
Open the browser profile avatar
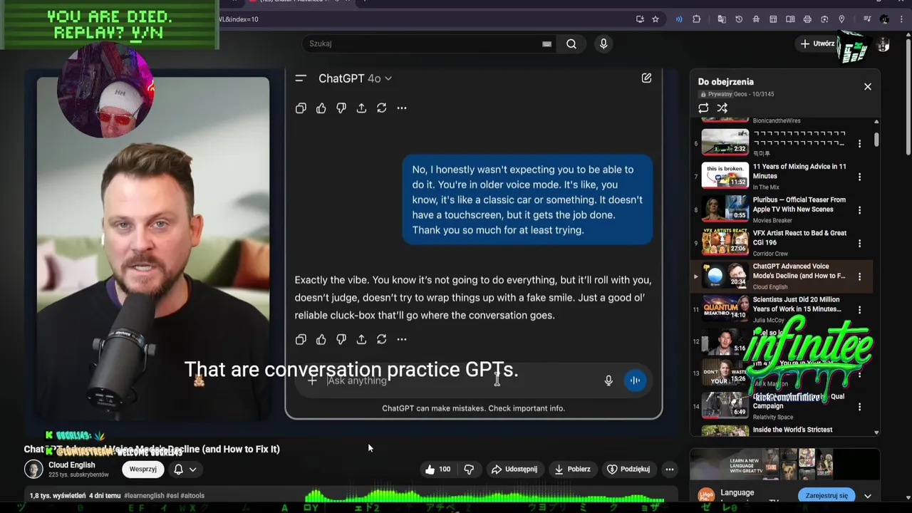point(884,19)
